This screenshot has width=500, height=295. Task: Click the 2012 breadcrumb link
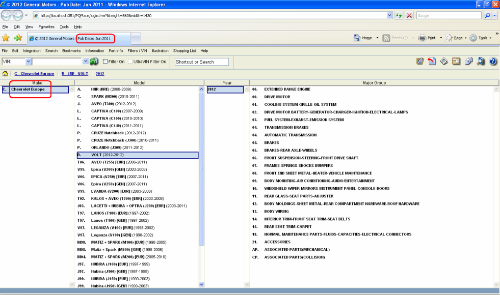pos(100,74)
